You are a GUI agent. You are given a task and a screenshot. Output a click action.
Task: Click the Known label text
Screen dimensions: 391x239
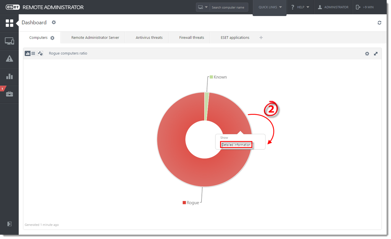[x=220, y=77]
